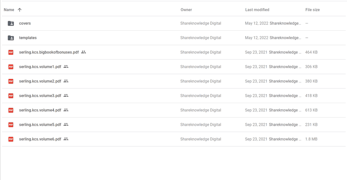Click the 613 KB size of volume4.pdf
Screen dimensions: 347x180
click(312, 110)
